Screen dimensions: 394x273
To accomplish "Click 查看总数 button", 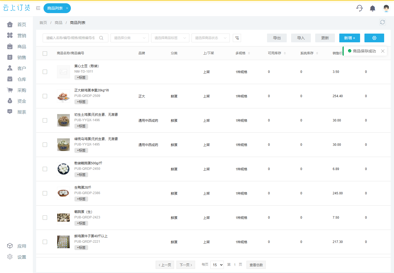I will click(x=256, y=265).
